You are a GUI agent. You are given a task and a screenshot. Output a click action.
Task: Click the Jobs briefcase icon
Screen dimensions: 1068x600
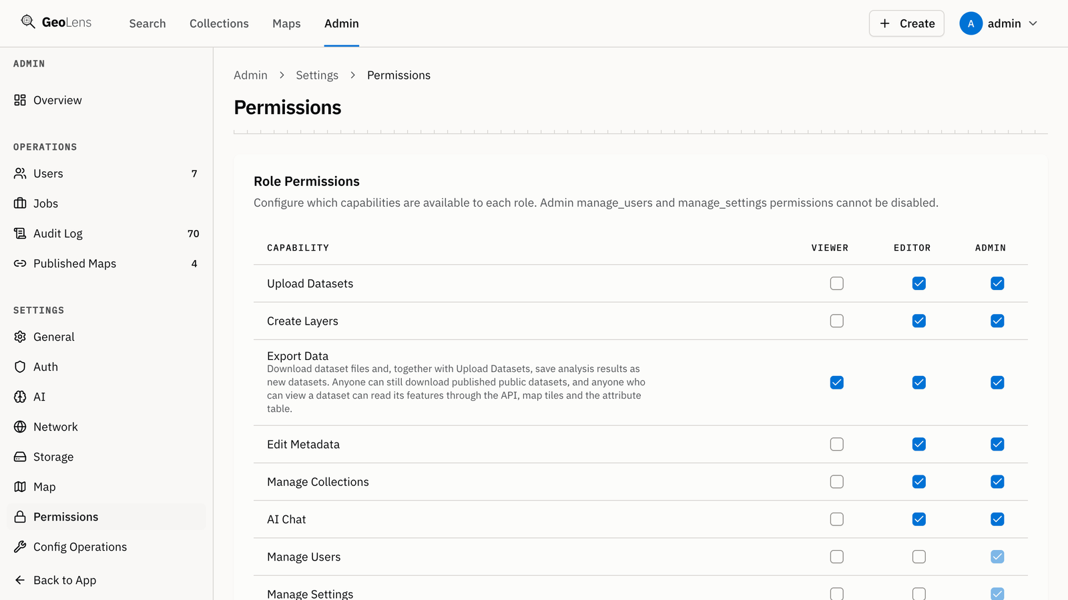tap(20, 203)
